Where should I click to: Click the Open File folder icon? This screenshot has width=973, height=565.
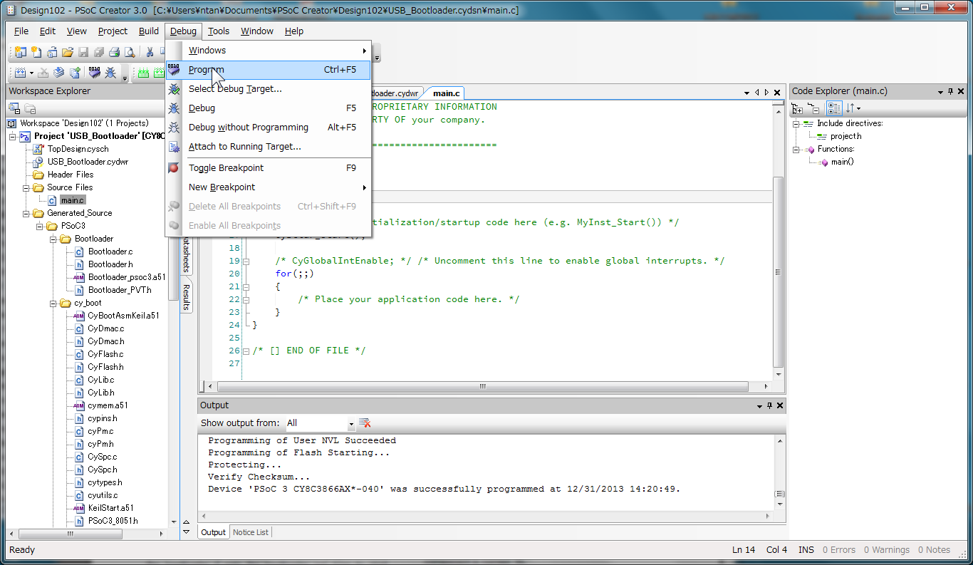pyautogui.click(x=68, y=52)
